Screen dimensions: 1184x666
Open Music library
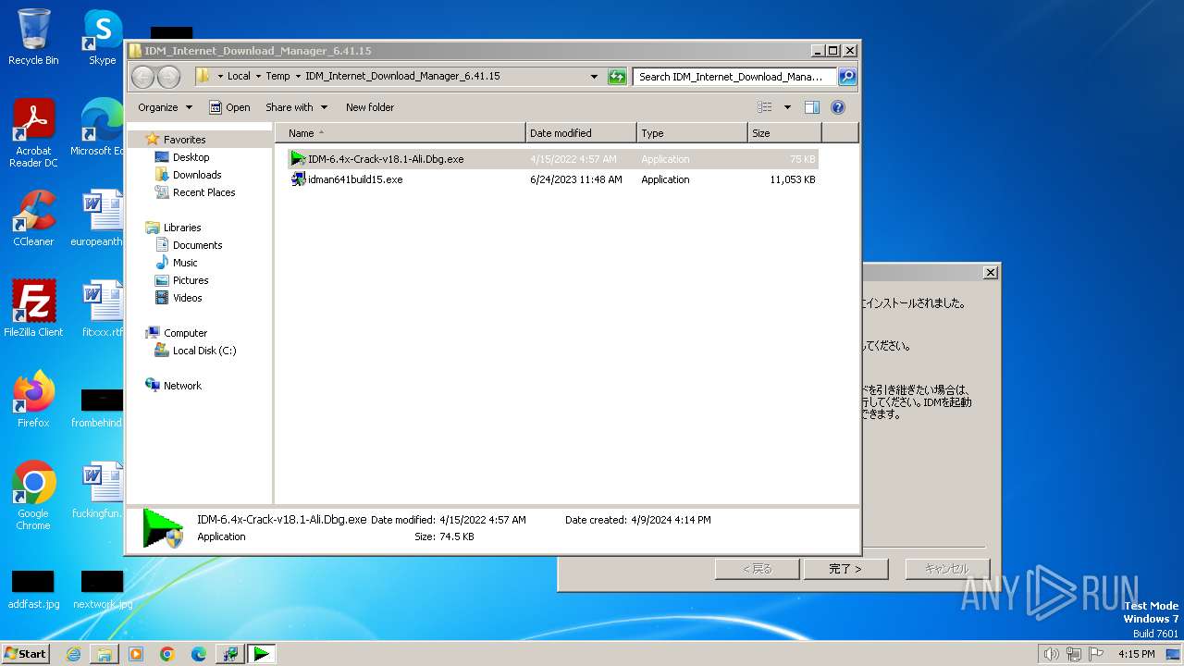184,263
